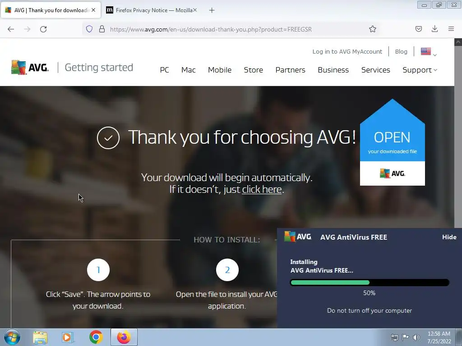Select the AVG Thank you for downloading tab
Screen dimensions: 462x346
pyautogui.click(x=51, y=10)
